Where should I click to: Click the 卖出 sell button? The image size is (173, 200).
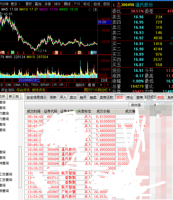click(73, 97)
